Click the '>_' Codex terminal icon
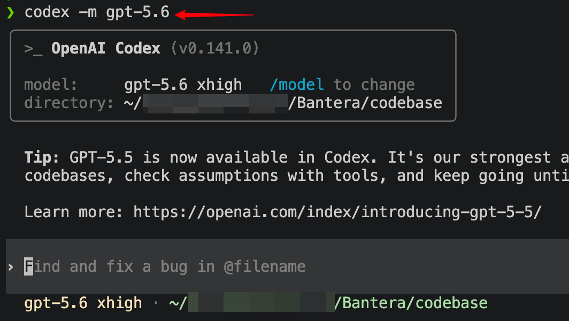Image resolution: width=569 pixels, height=321 pixels. tap(33, 49)
